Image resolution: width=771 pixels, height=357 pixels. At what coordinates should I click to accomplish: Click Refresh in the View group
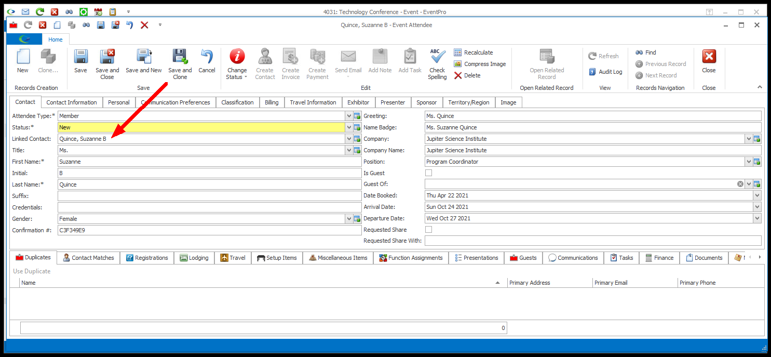603,56
